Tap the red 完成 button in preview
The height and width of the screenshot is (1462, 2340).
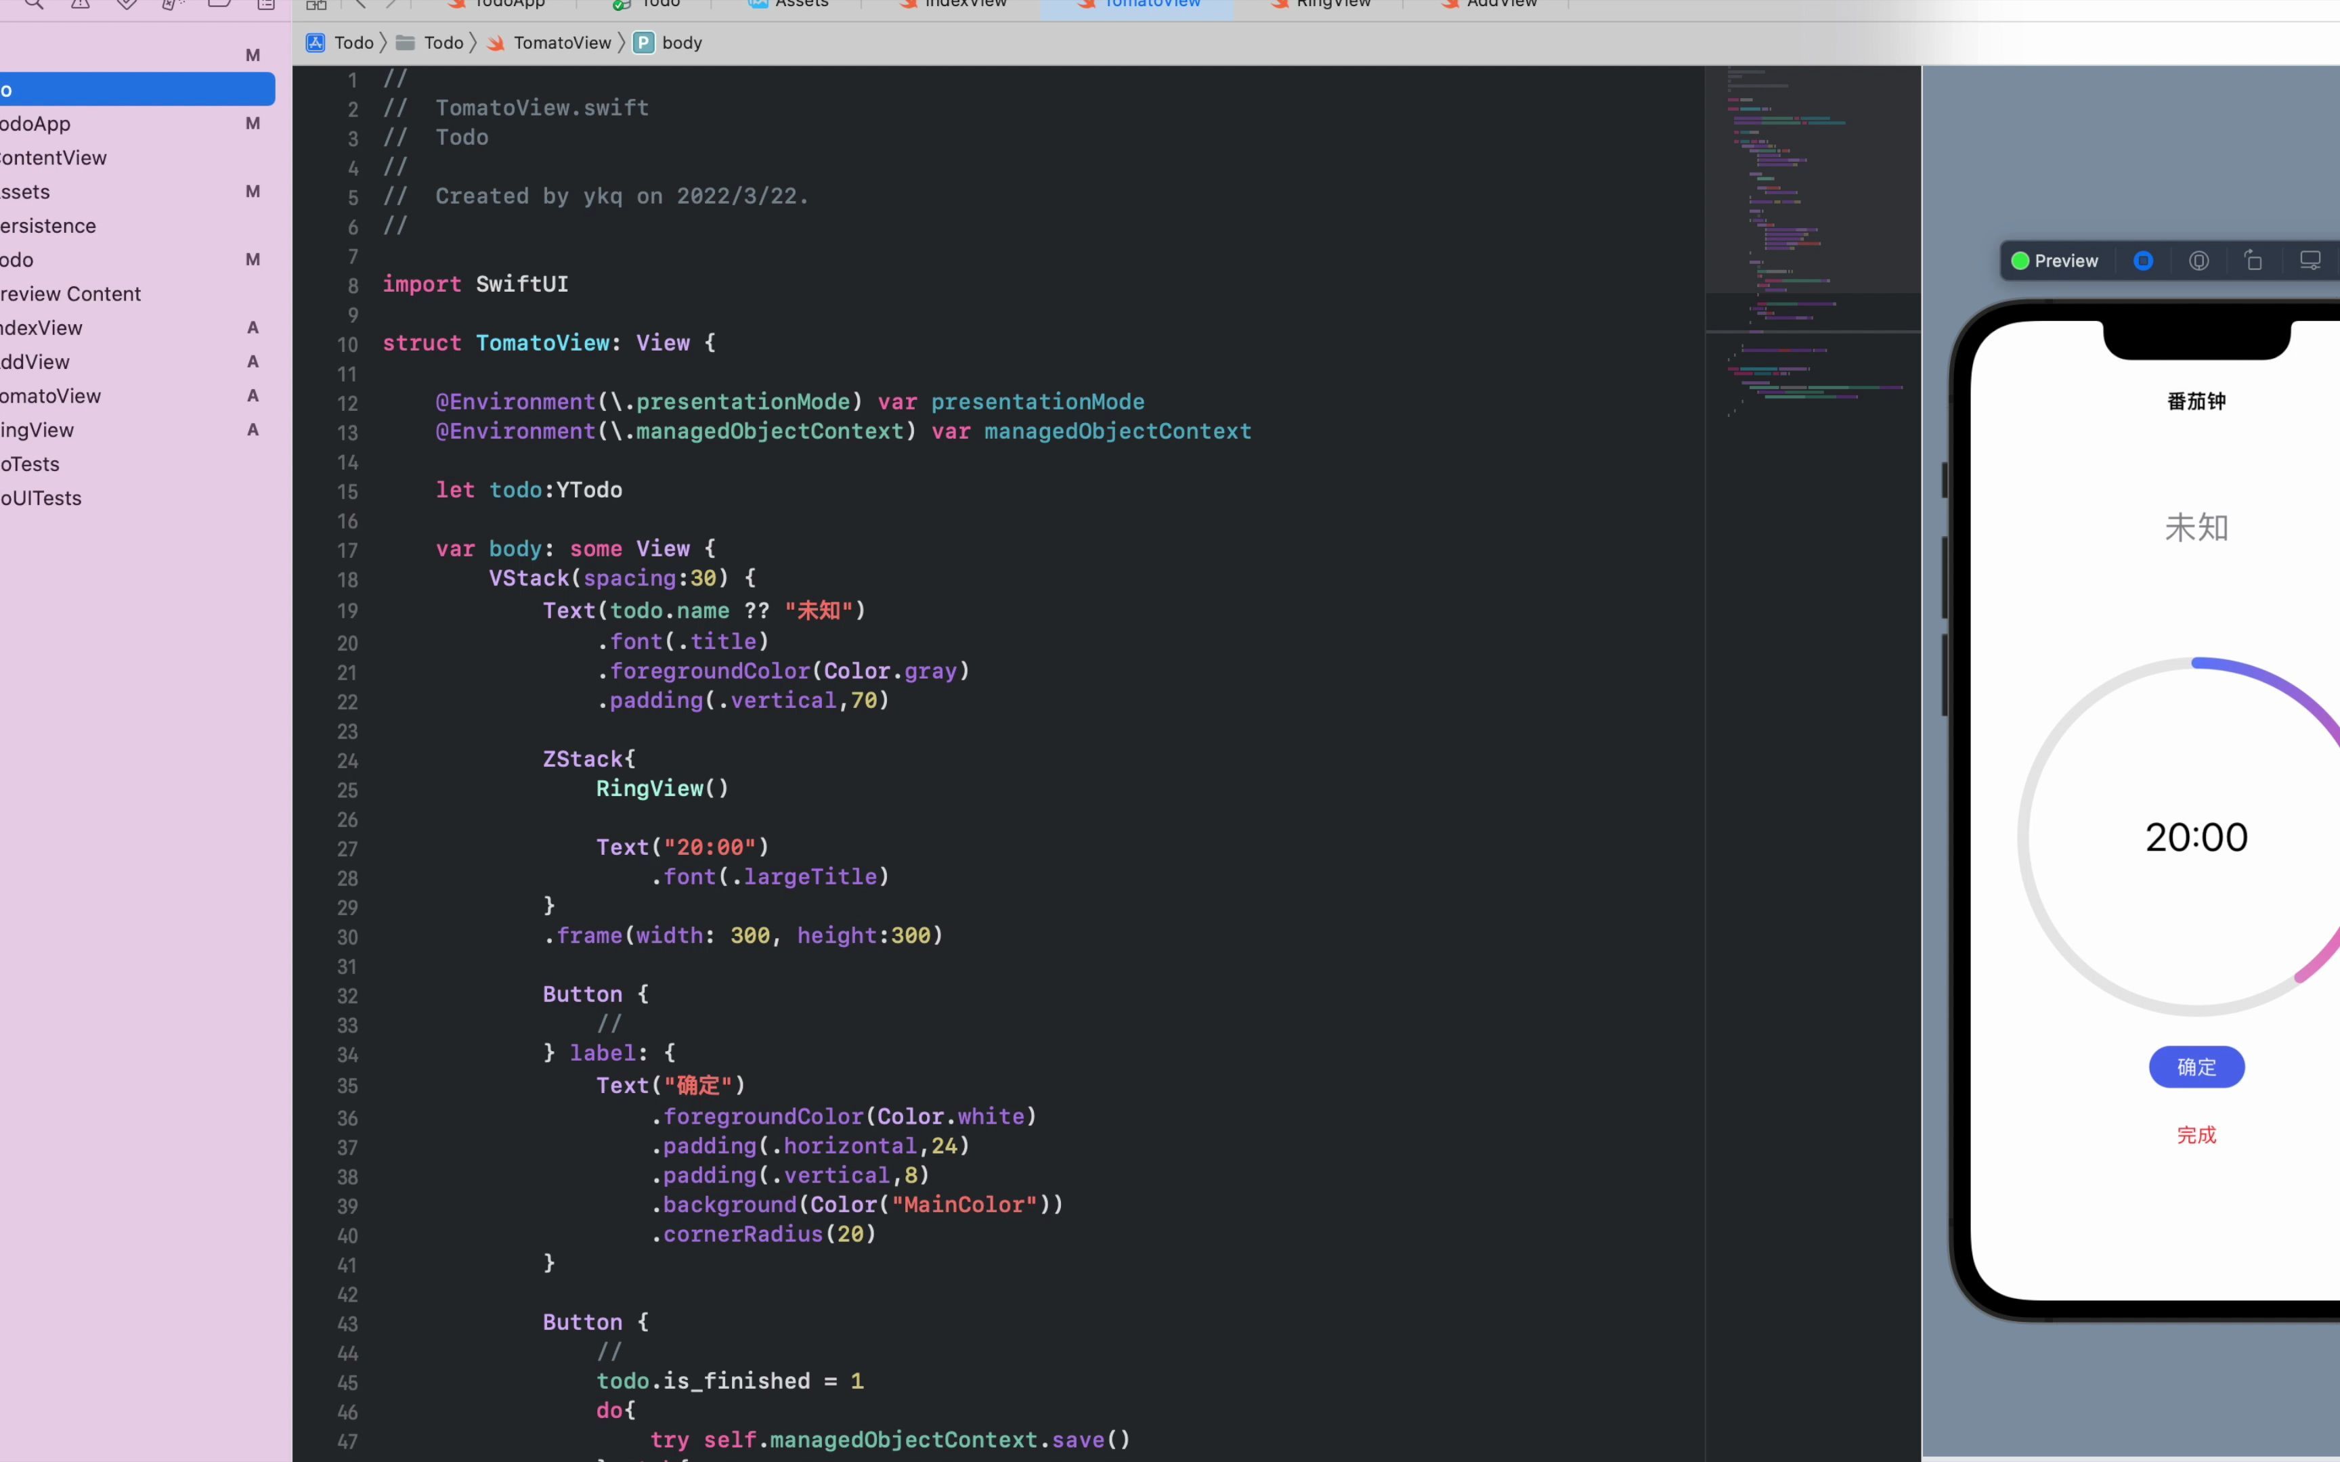pos(2196,1135)
